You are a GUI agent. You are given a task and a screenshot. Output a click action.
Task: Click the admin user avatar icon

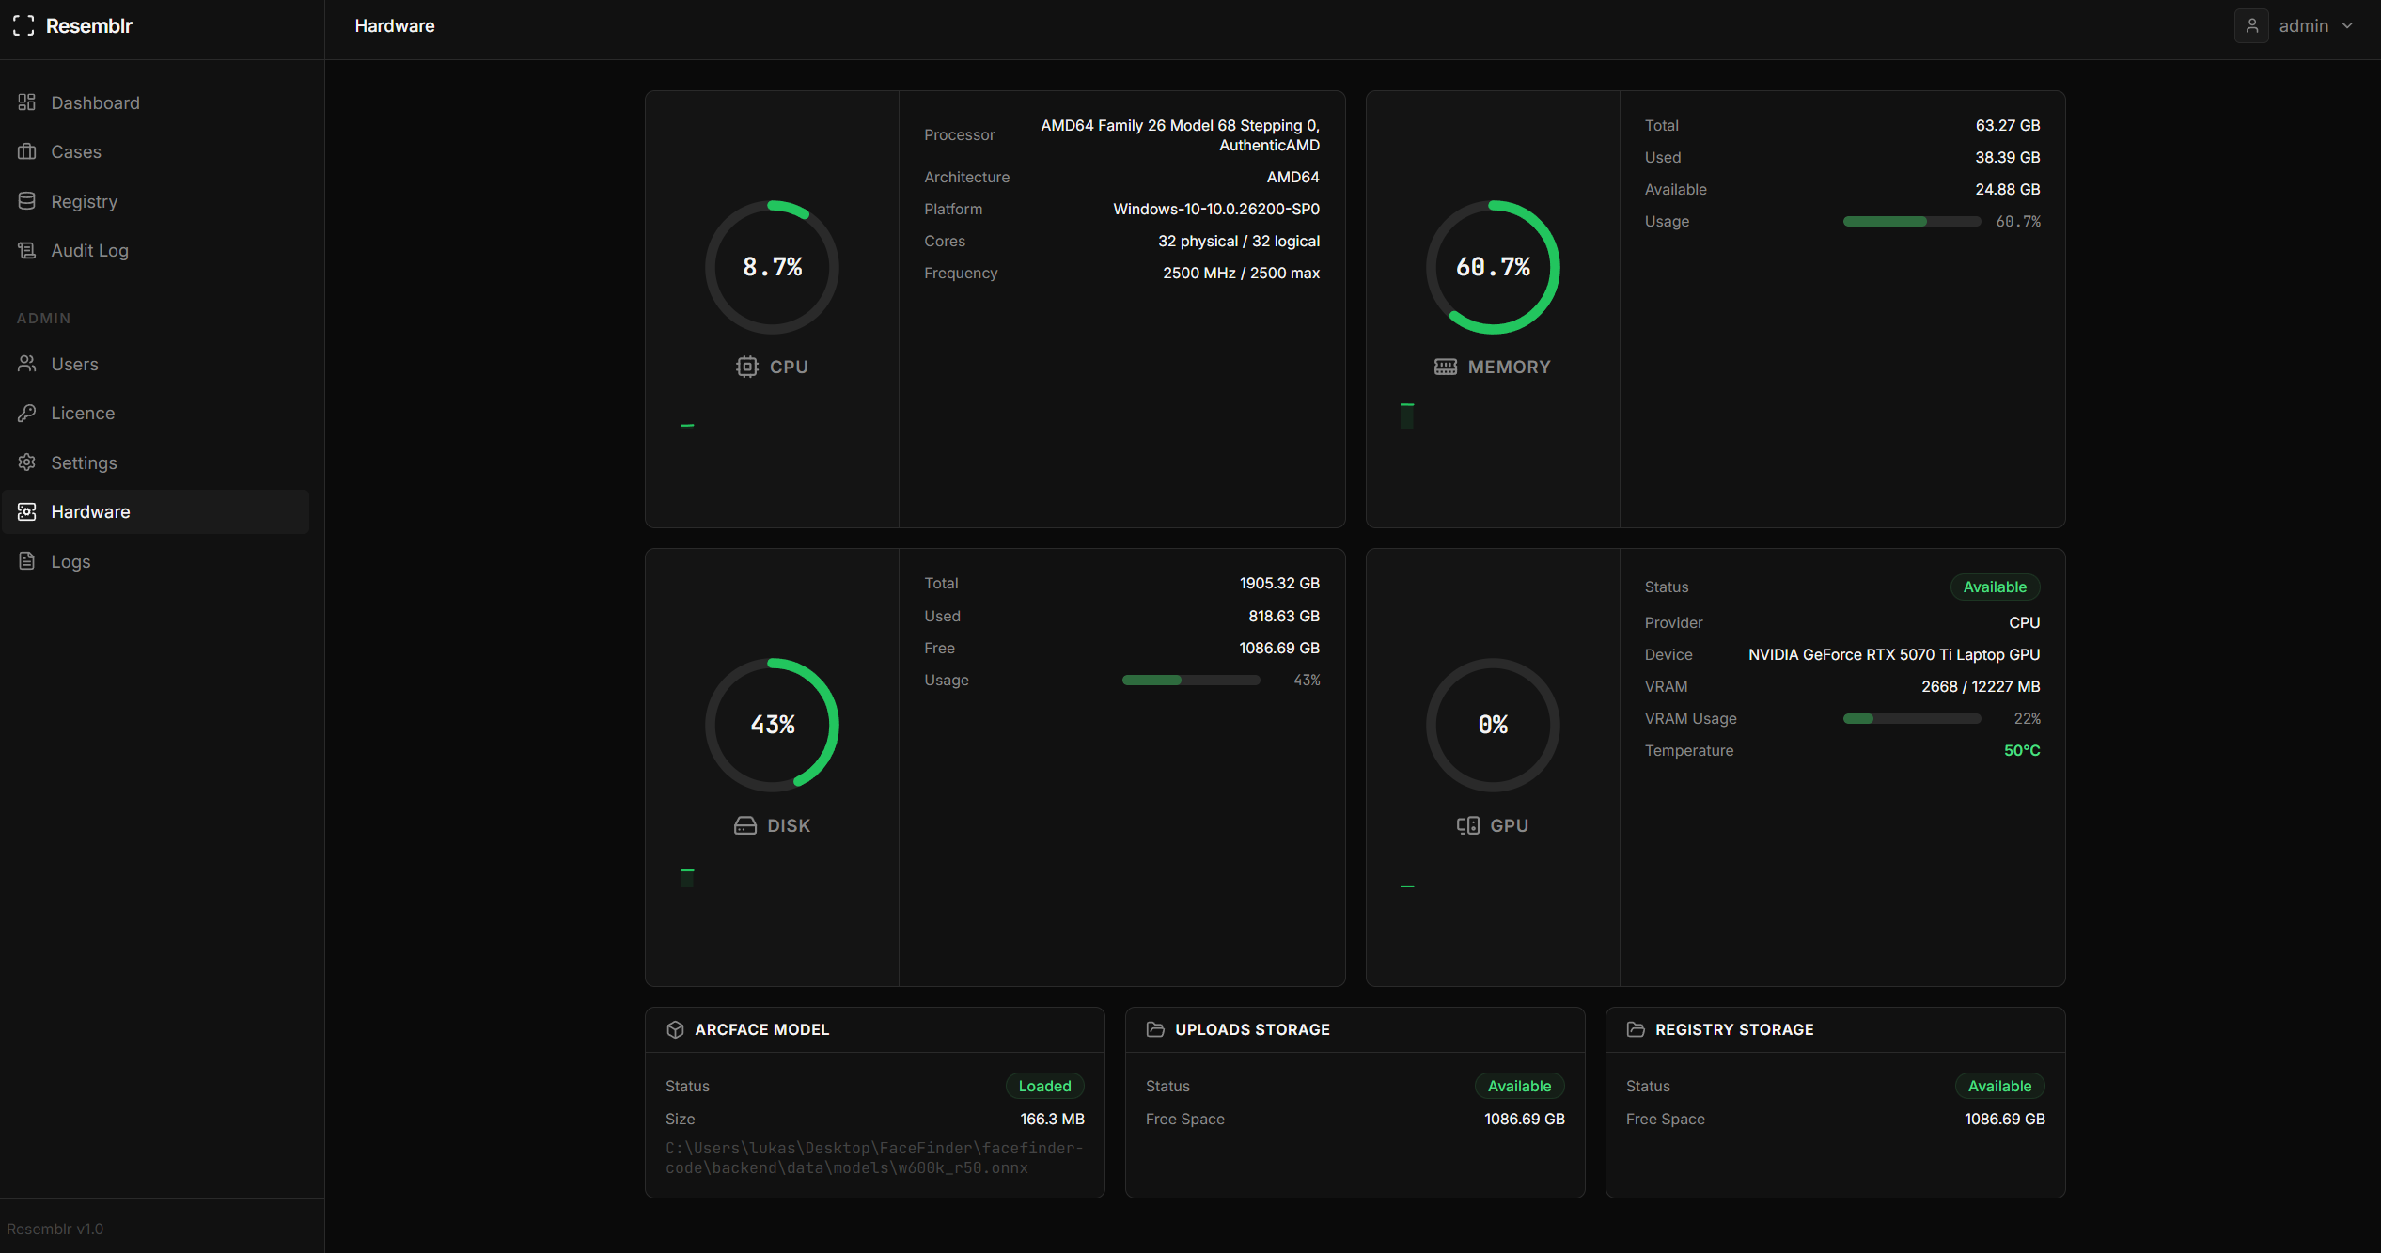[x=2251, y=25]
